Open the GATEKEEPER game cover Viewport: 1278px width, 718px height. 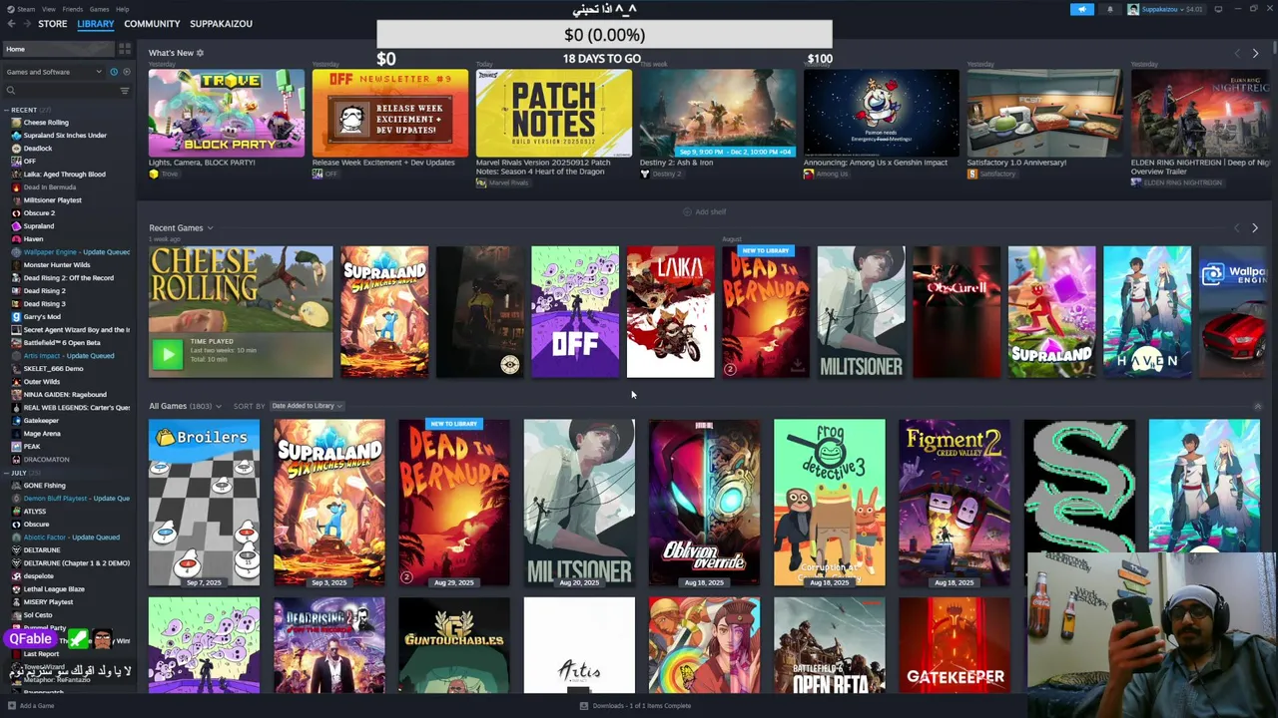coord(954,645)
